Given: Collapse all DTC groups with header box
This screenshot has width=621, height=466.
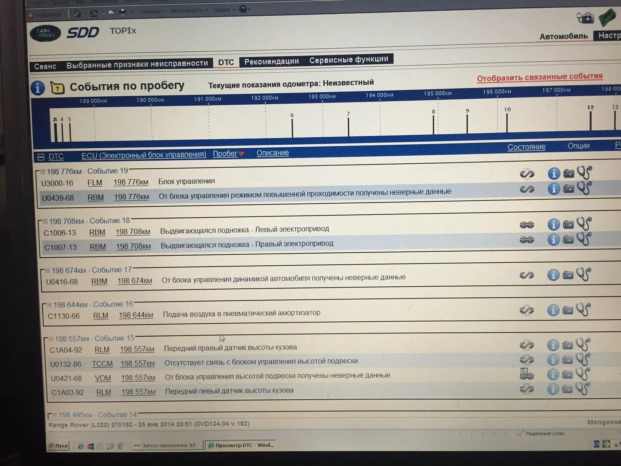Looking at the screenshot, I should tap(41, 157).
